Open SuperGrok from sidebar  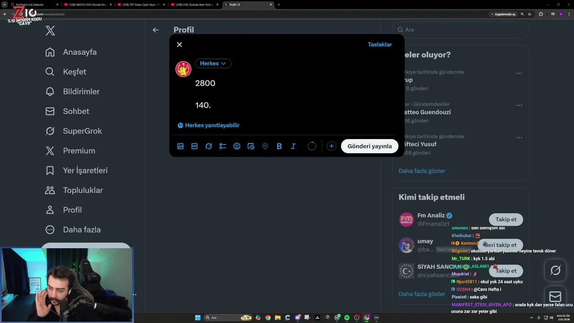point(74,131)
